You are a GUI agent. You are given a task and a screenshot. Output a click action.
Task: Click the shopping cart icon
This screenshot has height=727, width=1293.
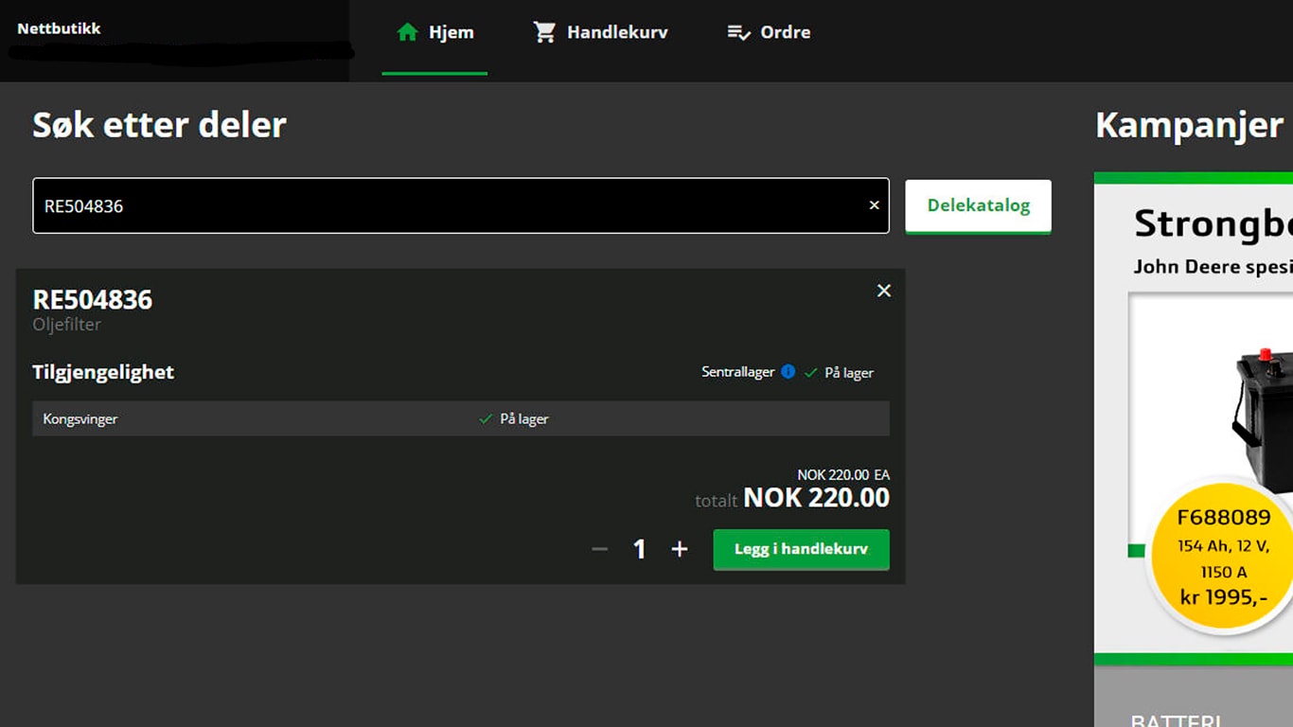point(544,32)
